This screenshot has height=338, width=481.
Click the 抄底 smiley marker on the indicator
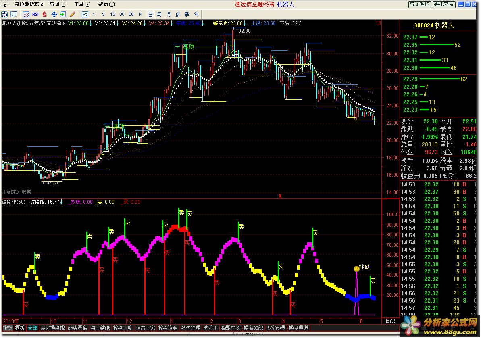[x=356, y=269]
